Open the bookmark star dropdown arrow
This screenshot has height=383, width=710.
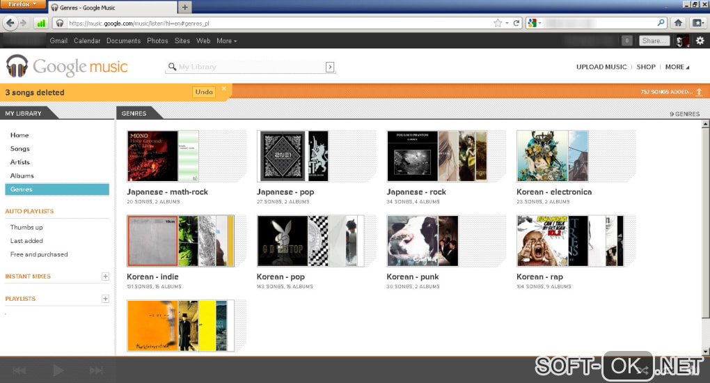point(507,23)
